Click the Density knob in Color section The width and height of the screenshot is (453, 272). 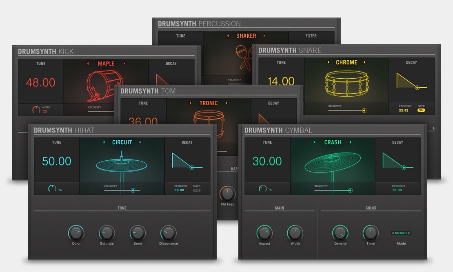coord(340,233)
